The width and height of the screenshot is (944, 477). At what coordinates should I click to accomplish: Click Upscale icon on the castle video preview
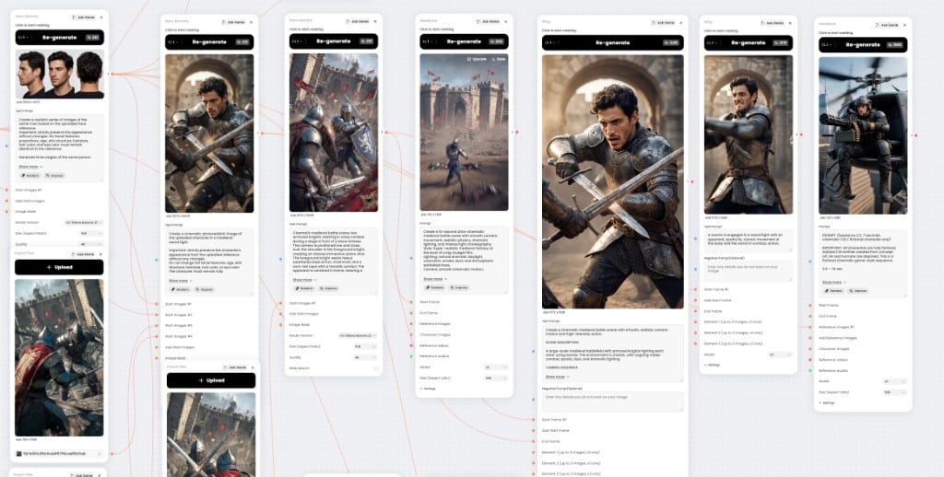(x=477, y=59)
